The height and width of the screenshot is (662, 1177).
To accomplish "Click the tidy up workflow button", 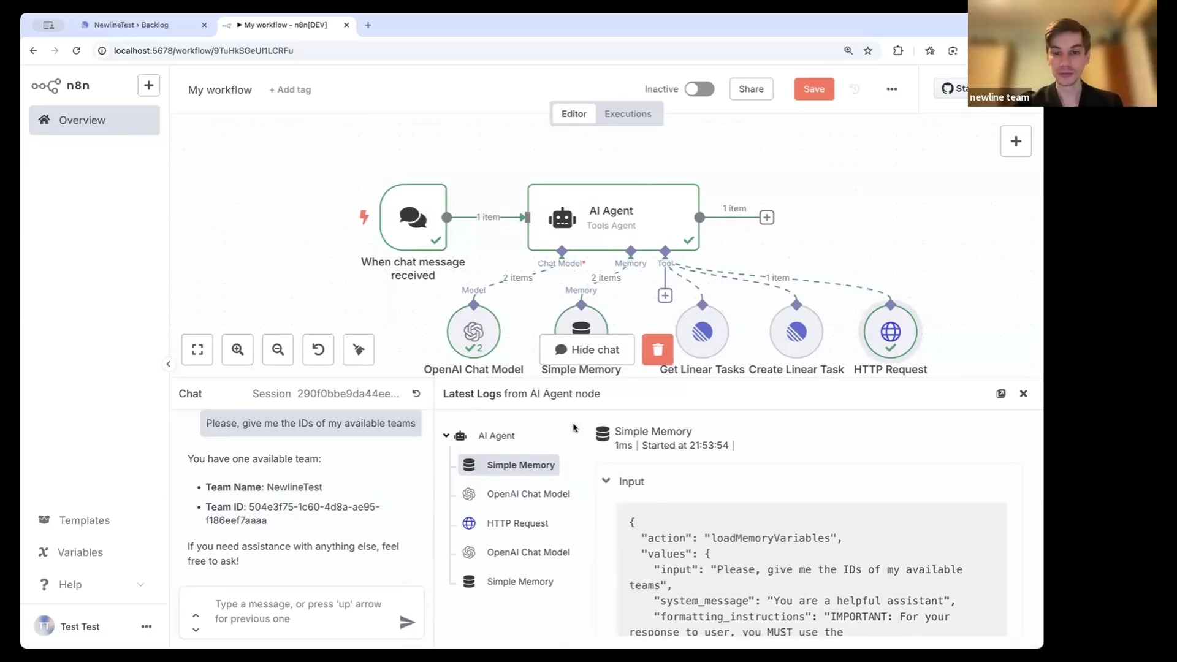I will (x=359, y=349).
